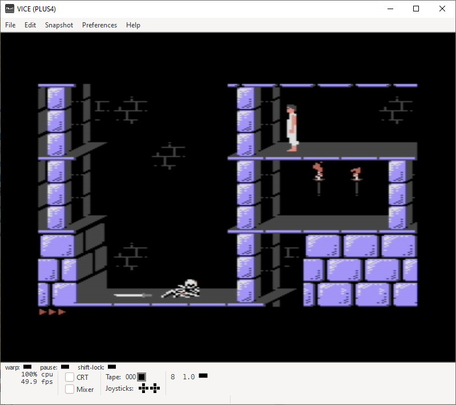
Task: Toggle the warp indicator LED
Action: point(27,367)
